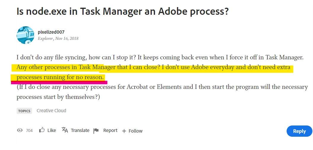Click the Report text label
The width and height of the screenshot is (313, 150).
110,130
